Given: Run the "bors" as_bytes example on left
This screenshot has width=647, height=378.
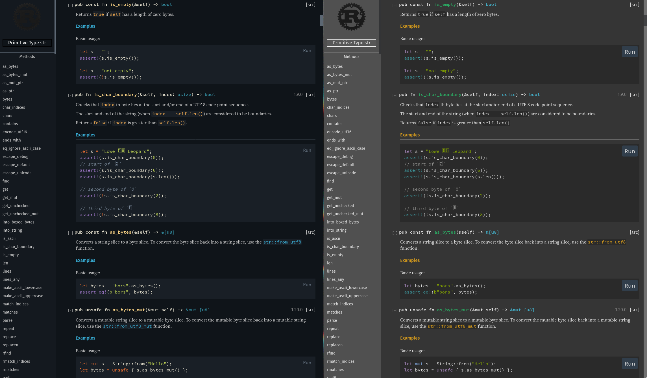Looking at the screenshot, I should point(307,285).
